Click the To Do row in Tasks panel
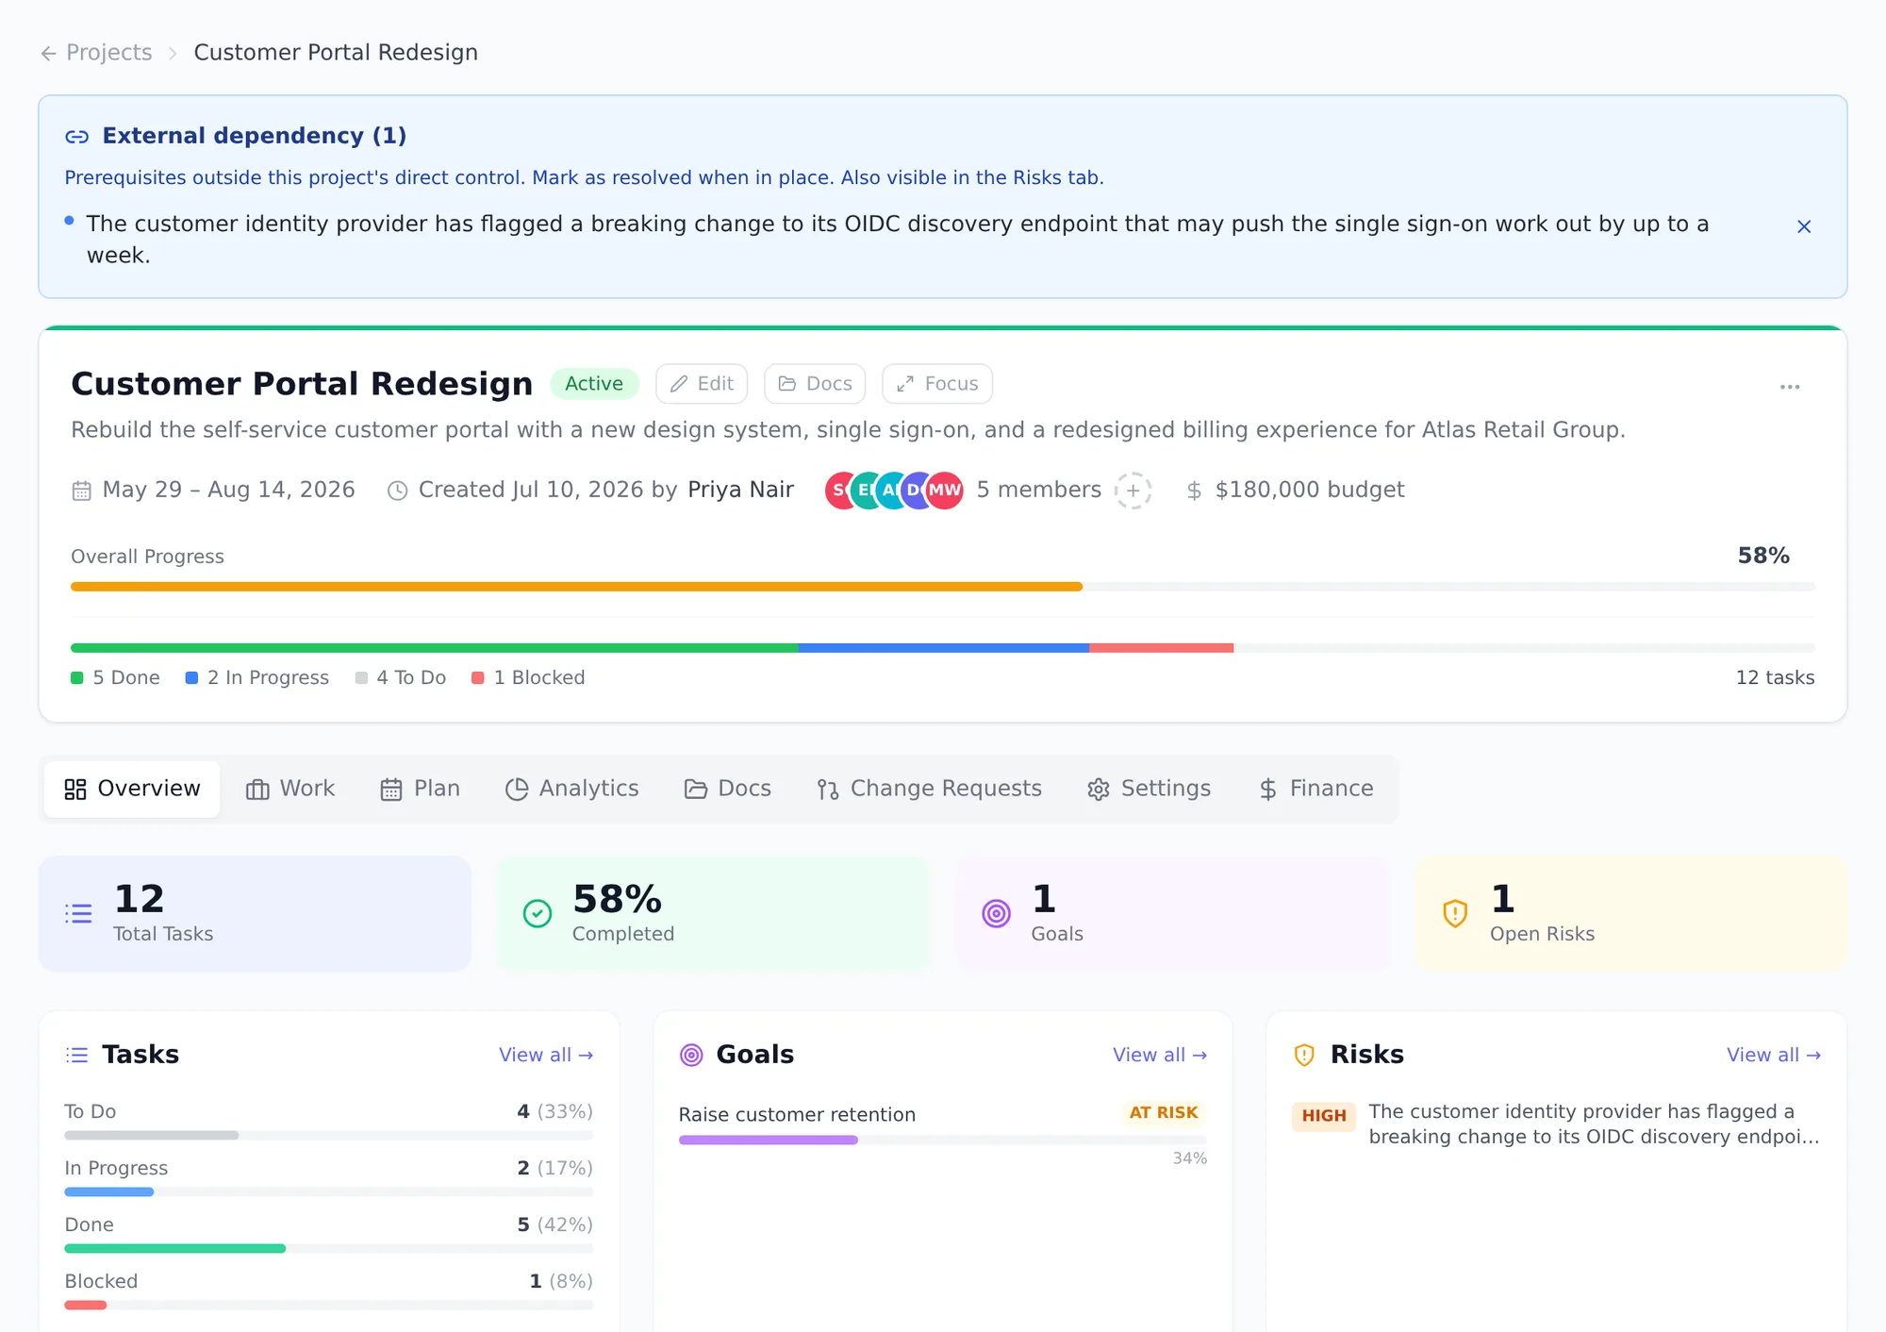Screen dimensions: 1886x1332 [329, 1120]
